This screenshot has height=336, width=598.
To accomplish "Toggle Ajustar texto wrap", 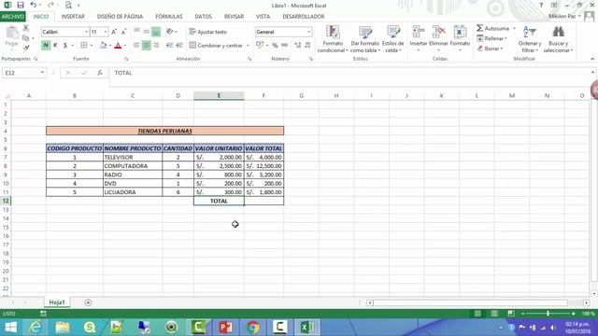I will coord(207,32).
